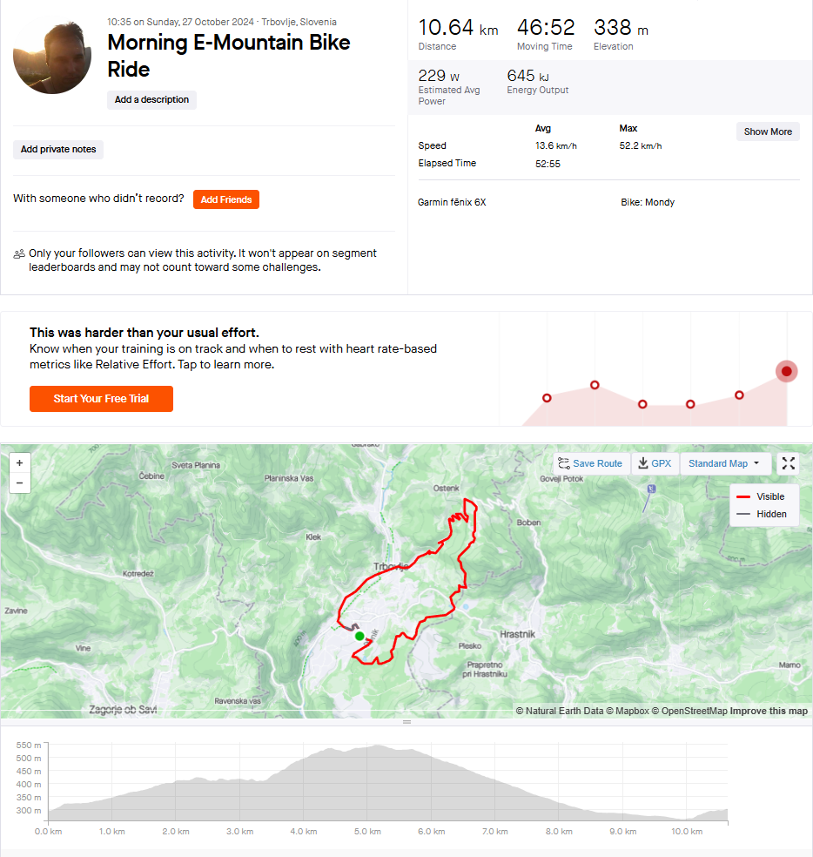Open the map in fullscreen mode
813x857 pixels.
tap(788, 463)
